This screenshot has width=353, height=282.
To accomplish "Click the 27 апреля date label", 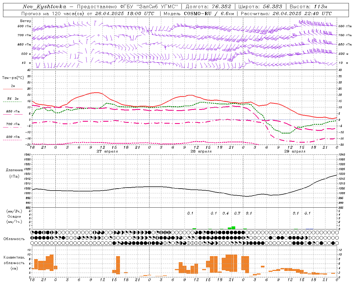I will tap(107, 151).
